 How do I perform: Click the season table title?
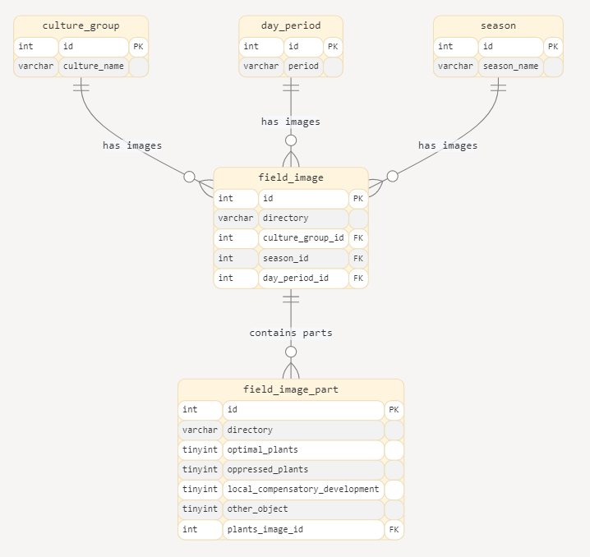pyautogui.click(x=498, y=25)
